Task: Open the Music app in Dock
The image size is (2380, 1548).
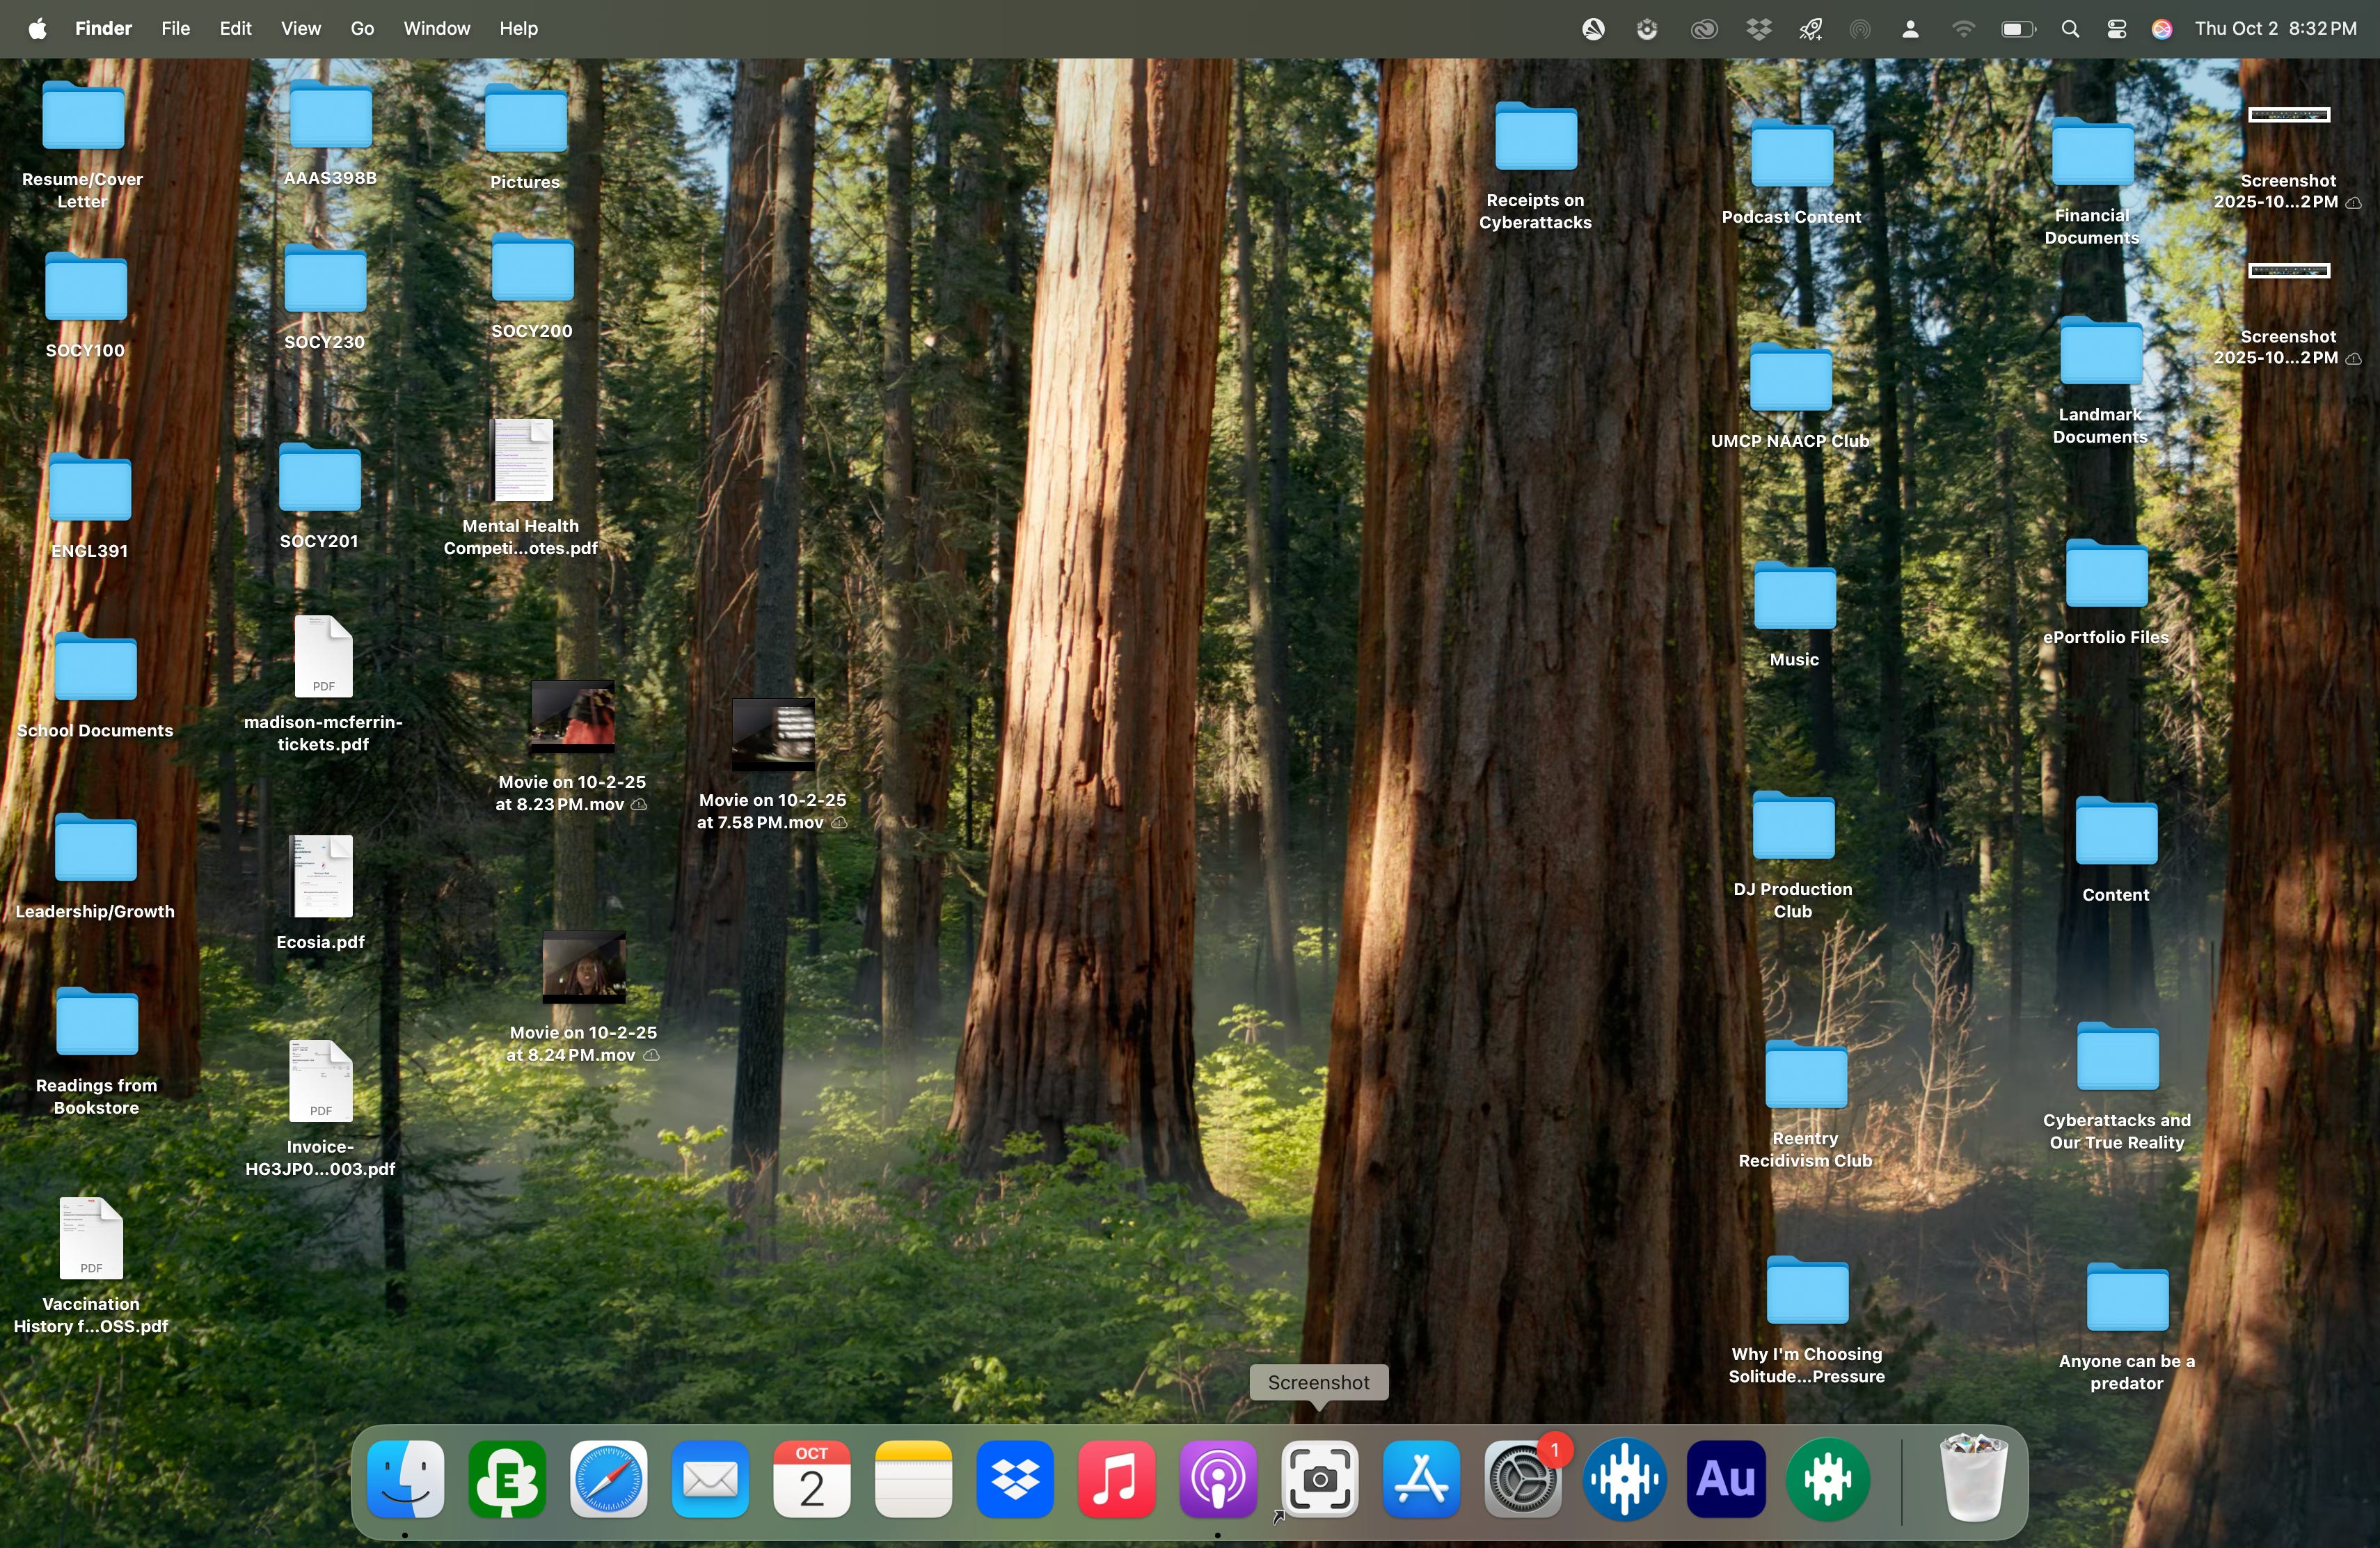Action: pos(1116,1479)
